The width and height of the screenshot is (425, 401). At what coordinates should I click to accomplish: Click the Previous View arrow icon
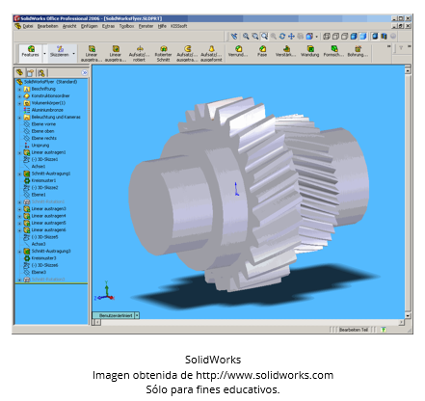tap(234, 37)
